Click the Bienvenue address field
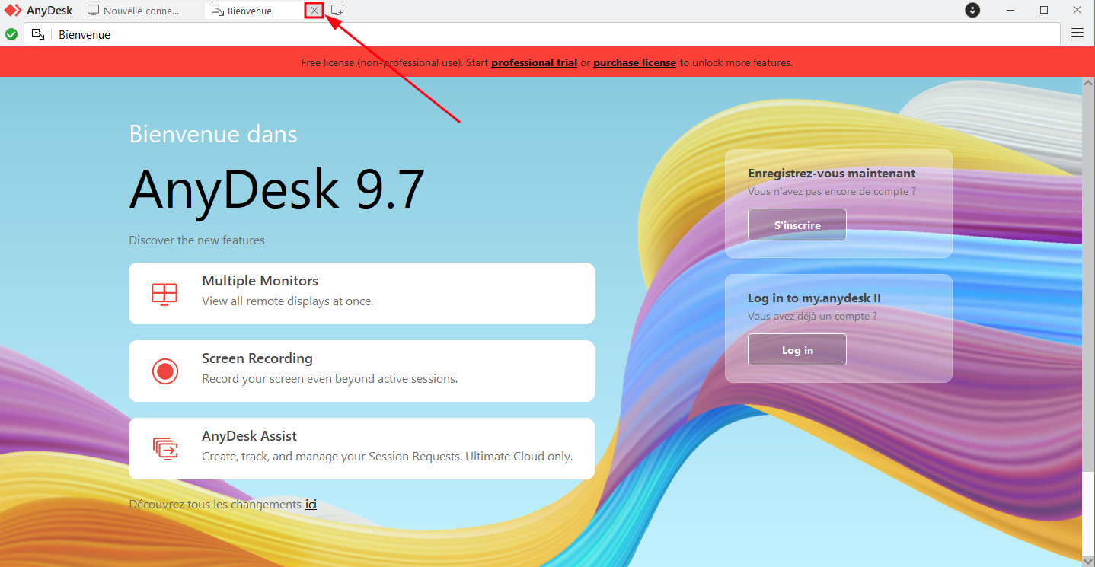Image resolution: width=1095 pixels, height=567 pixels. click(x=541, y=34)
